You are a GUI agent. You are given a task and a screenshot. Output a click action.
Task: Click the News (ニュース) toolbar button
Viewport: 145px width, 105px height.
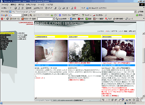click(x=129, y=19)
